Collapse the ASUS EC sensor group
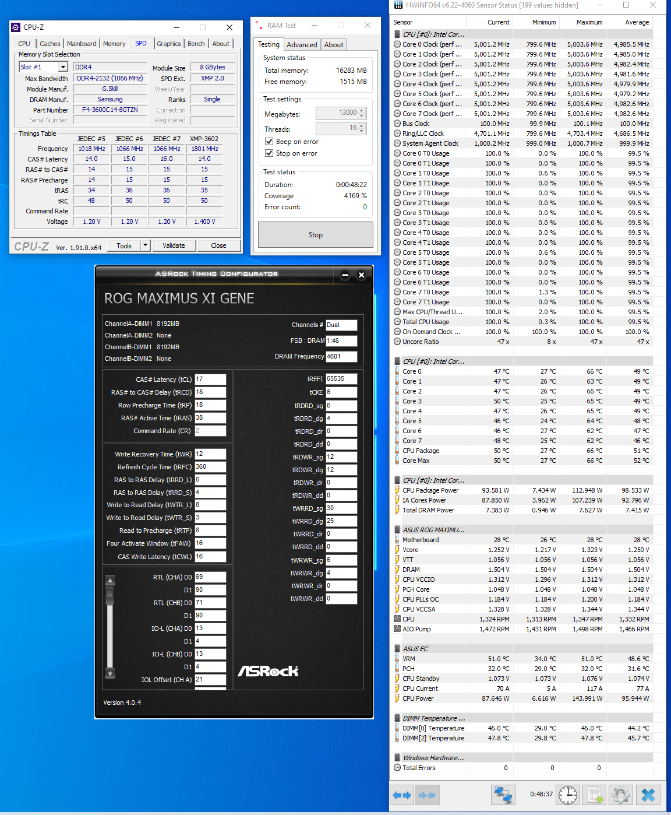Image resolution: width=671 pixels, height=815 pixels. 397,649
